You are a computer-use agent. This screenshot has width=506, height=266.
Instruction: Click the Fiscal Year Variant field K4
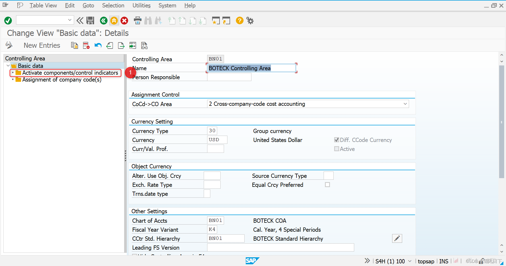click(212, 229)
